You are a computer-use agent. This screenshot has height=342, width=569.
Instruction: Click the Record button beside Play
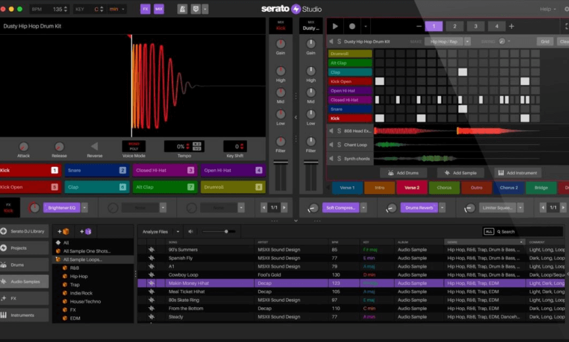pos(352,26)
